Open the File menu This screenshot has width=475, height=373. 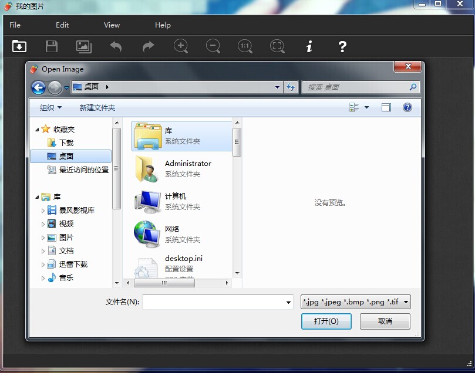[15, 25]
